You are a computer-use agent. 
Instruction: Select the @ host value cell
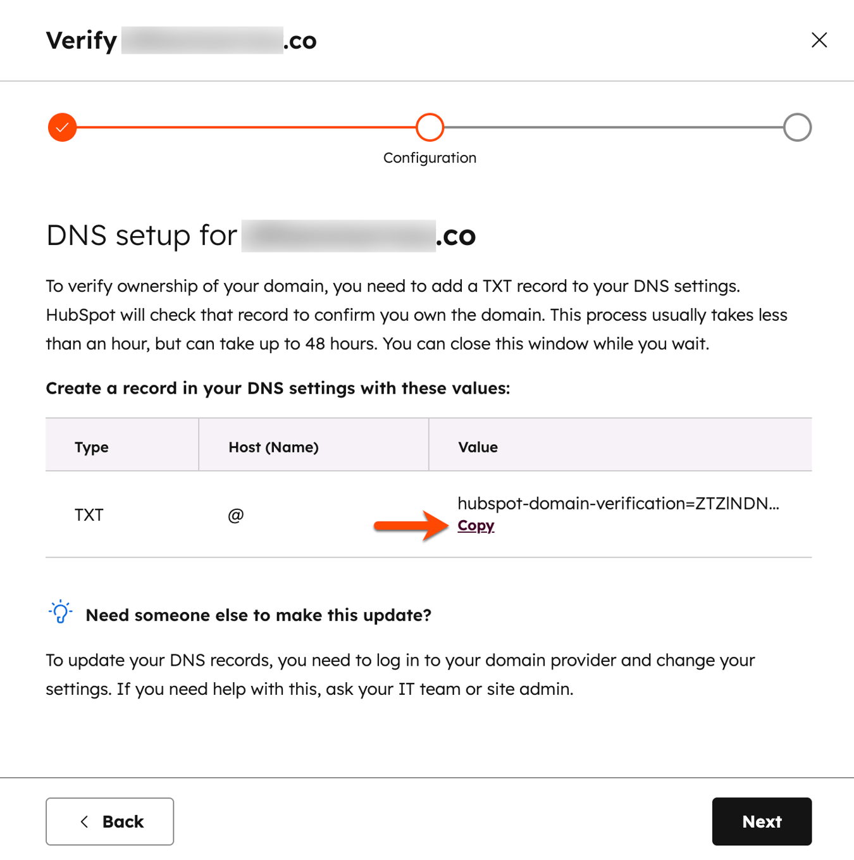click(235, 514)
